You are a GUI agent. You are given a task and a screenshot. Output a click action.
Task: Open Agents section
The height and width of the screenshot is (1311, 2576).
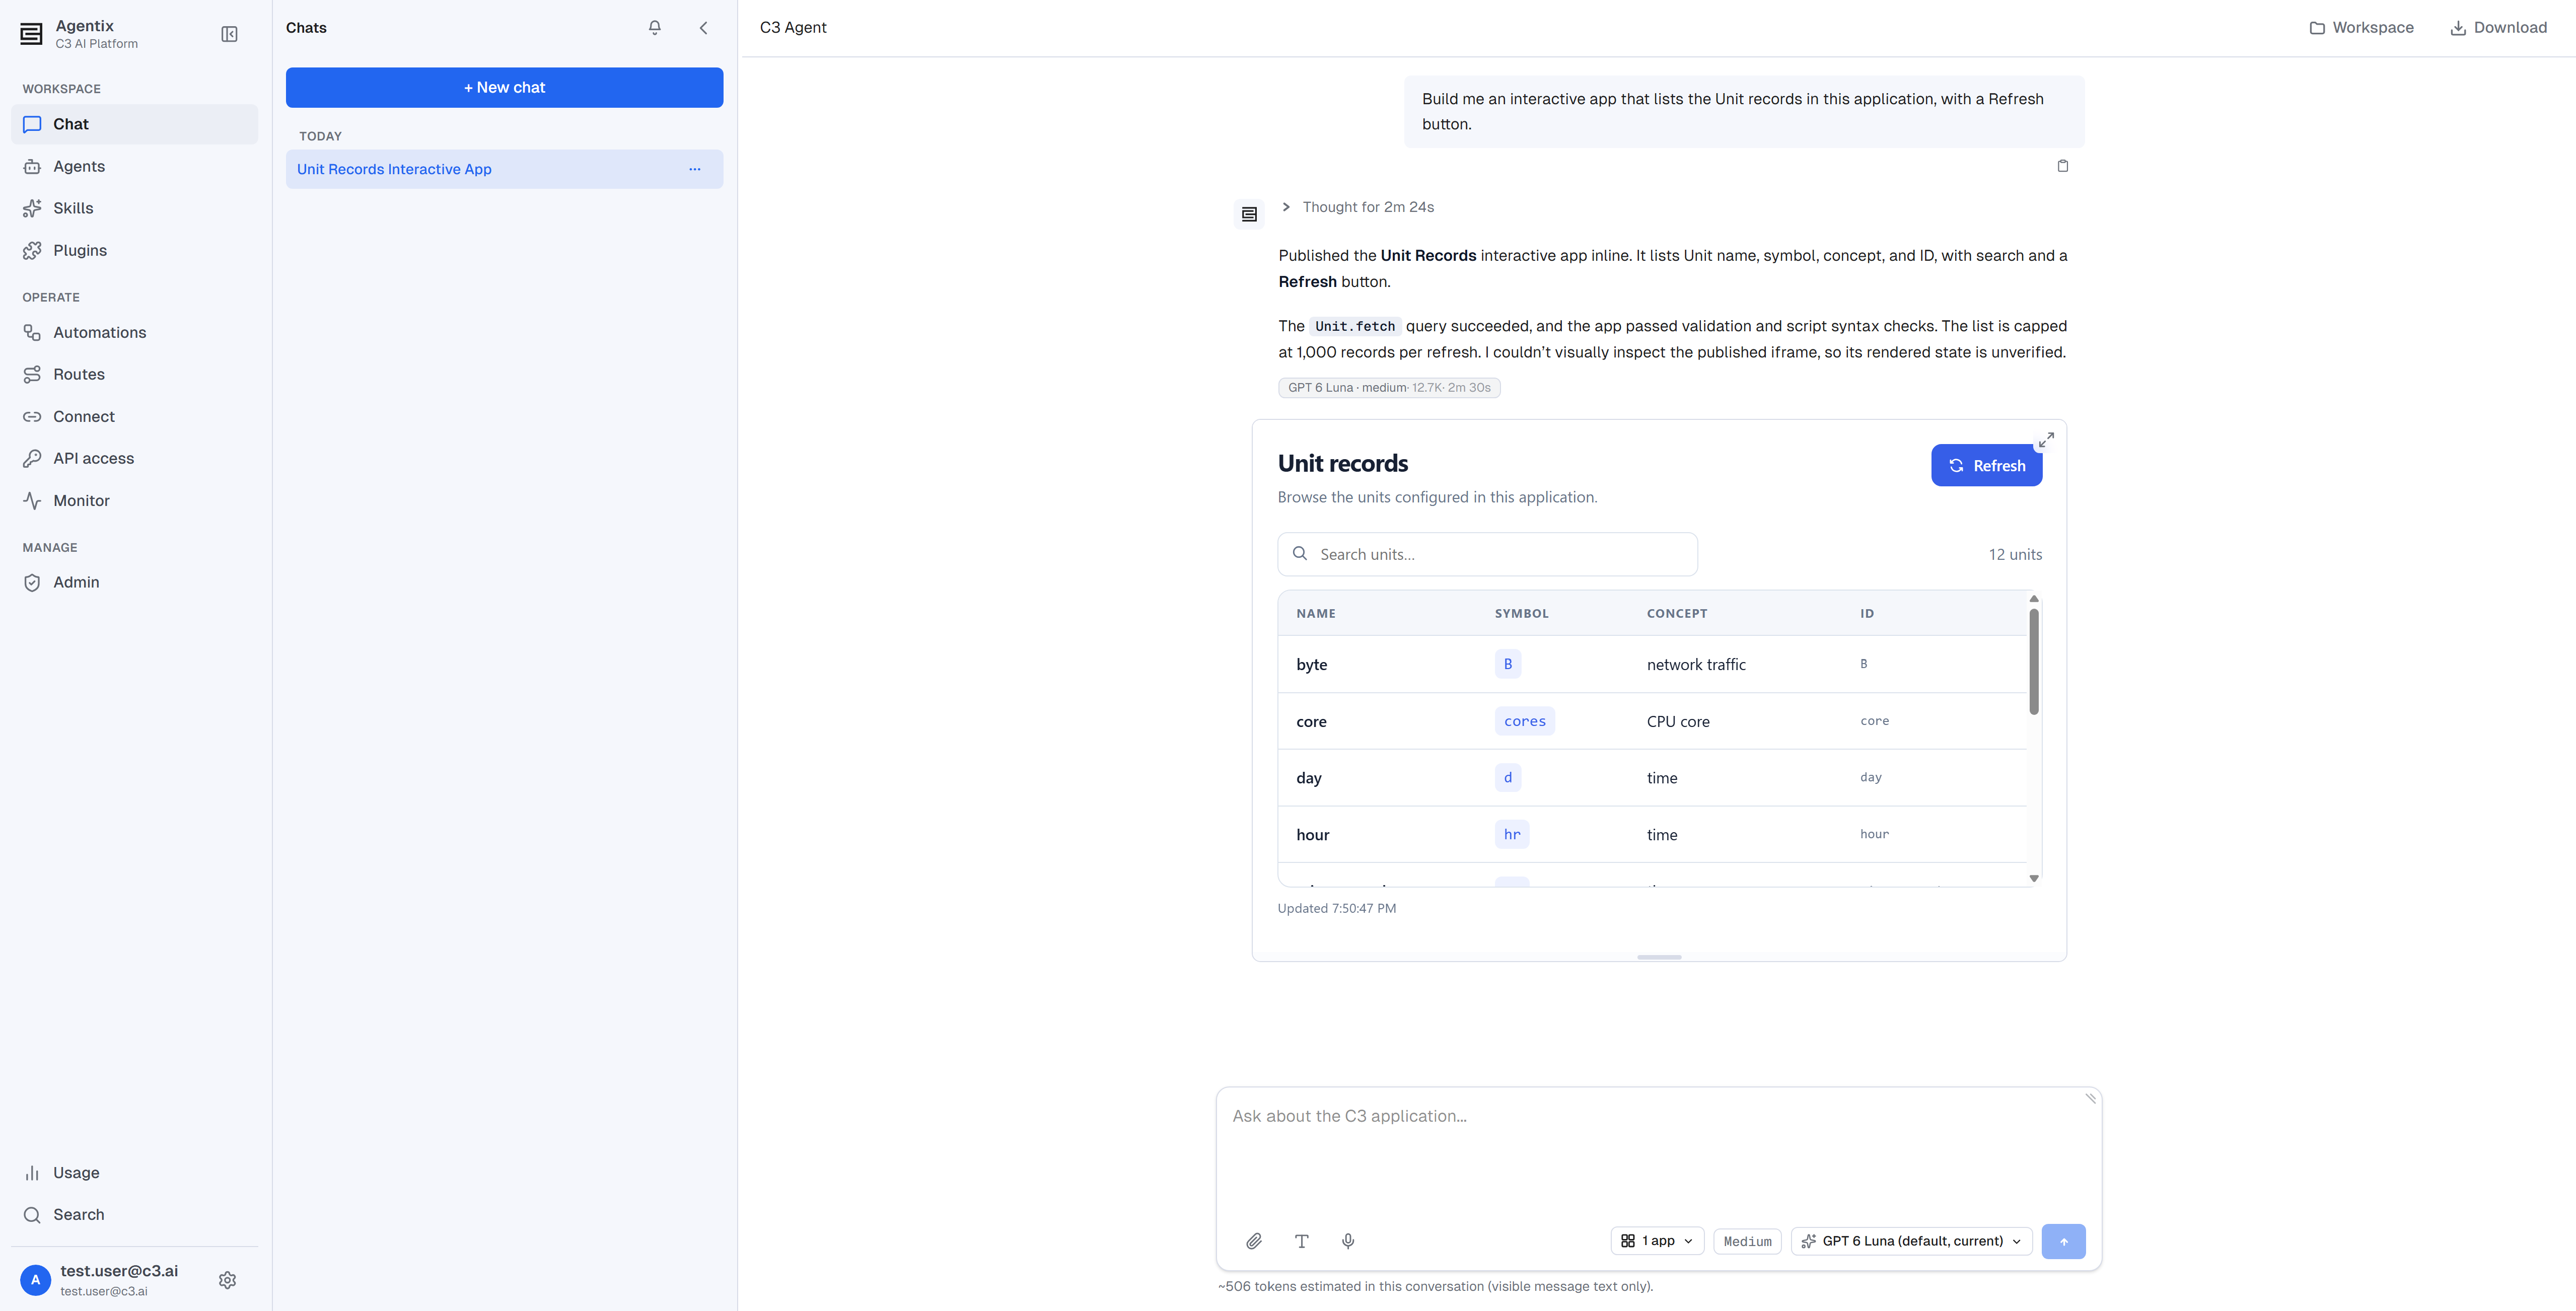pos(134,166)
